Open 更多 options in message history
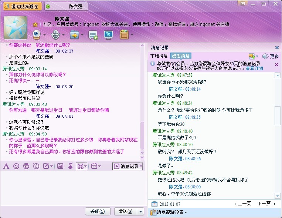This screenshot has height=218, width=282. [x=274, y=56]
